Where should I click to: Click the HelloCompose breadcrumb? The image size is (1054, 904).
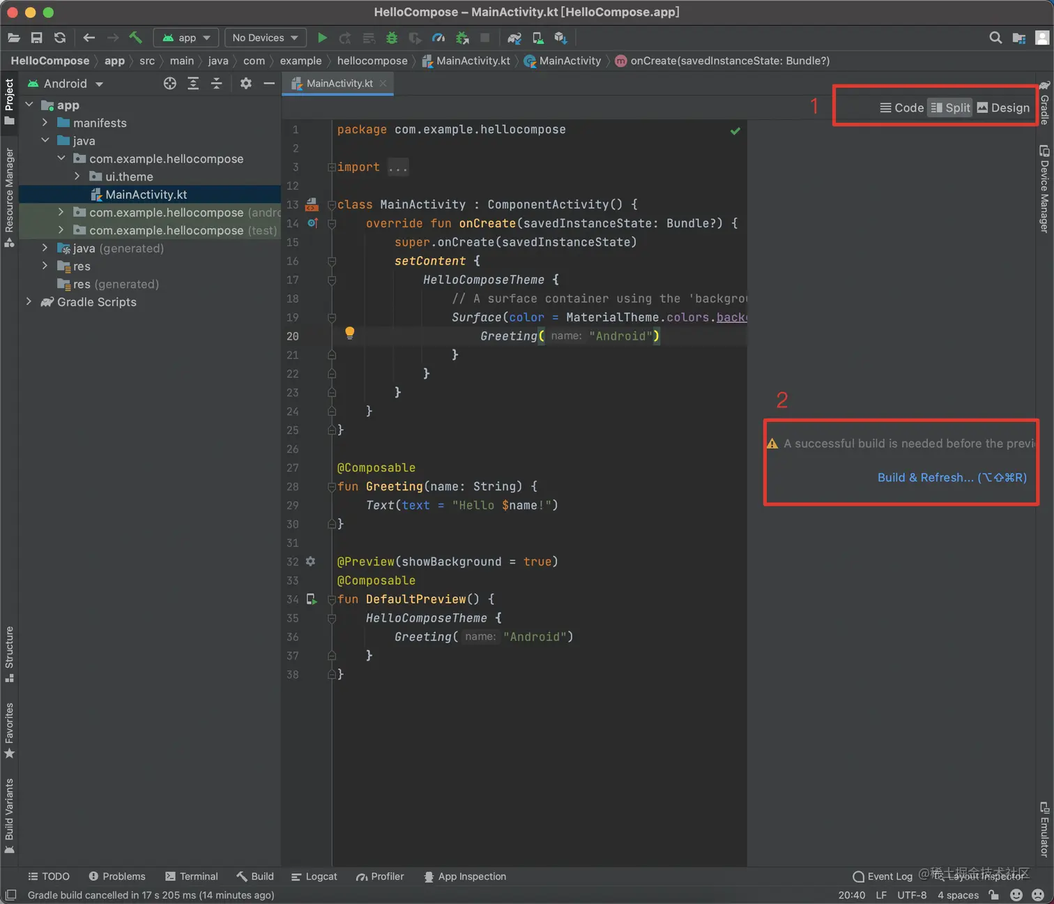click(50, 61)
